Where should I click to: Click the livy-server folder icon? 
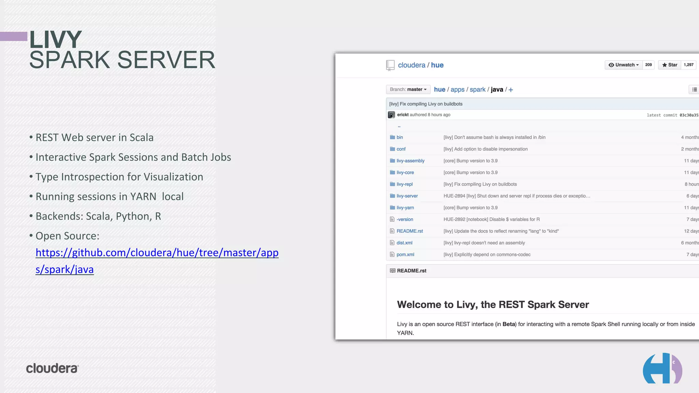(392, 196)
